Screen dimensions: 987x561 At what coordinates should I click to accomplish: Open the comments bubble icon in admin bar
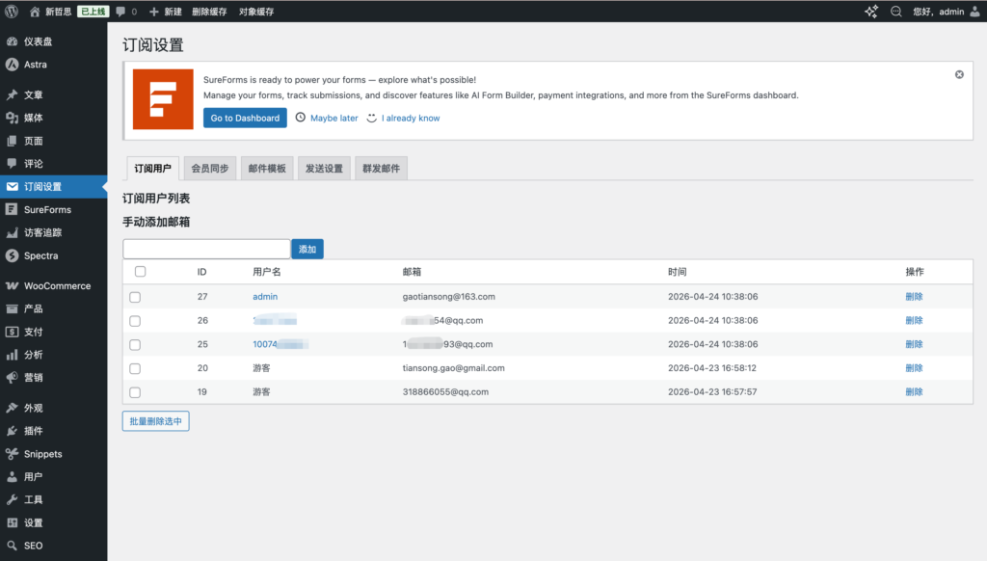(x=120, y=12)
